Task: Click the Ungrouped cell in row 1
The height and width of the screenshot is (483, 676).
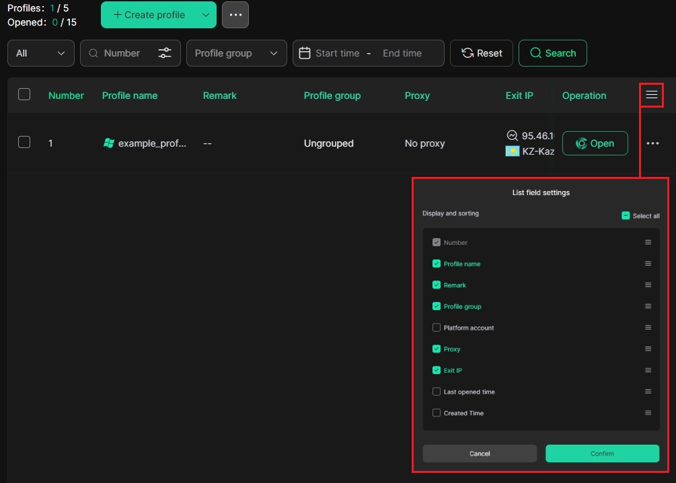Action: pos(328,143)
